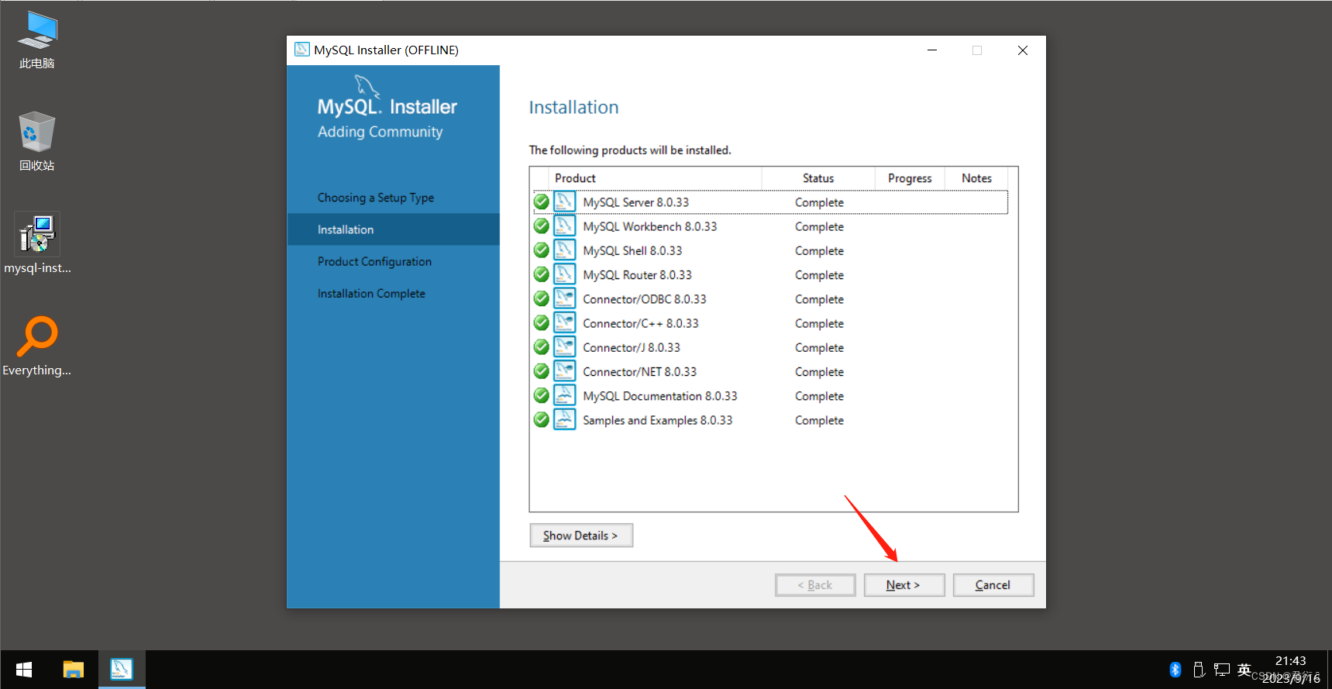Click the Progress column header
The width and height of the screenshot is (1332, 689).
pyautogui.click(x=910, y=178)
